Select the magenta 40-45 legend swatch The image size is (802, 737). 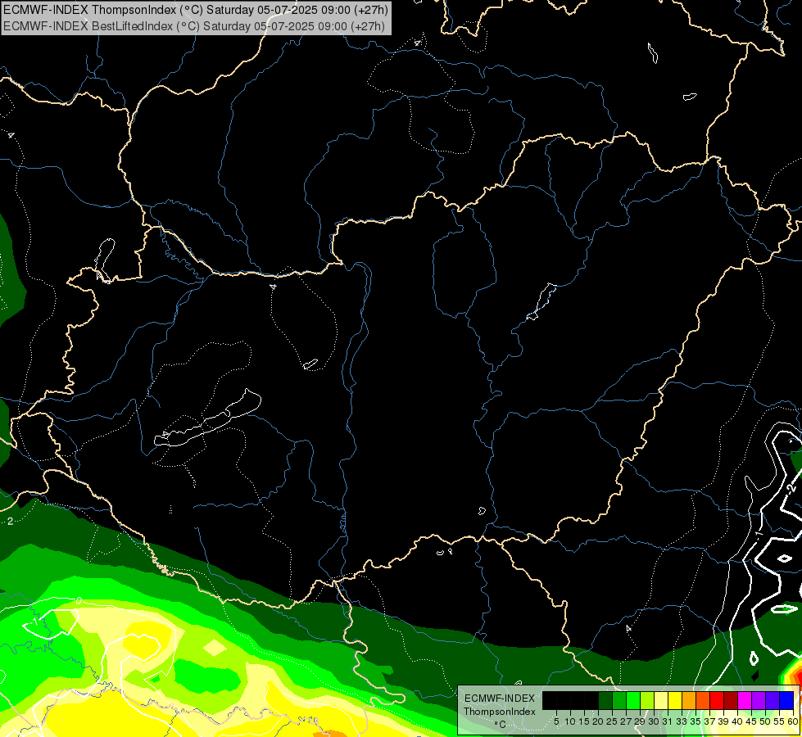[x=745, y=700]
